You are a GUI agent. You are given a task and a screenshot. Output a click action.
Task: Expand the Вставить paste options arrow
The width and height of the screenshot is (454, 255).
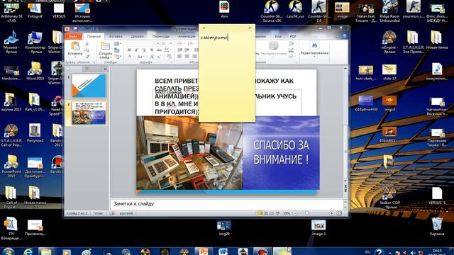pyautogui.click(x=75, y=57)
